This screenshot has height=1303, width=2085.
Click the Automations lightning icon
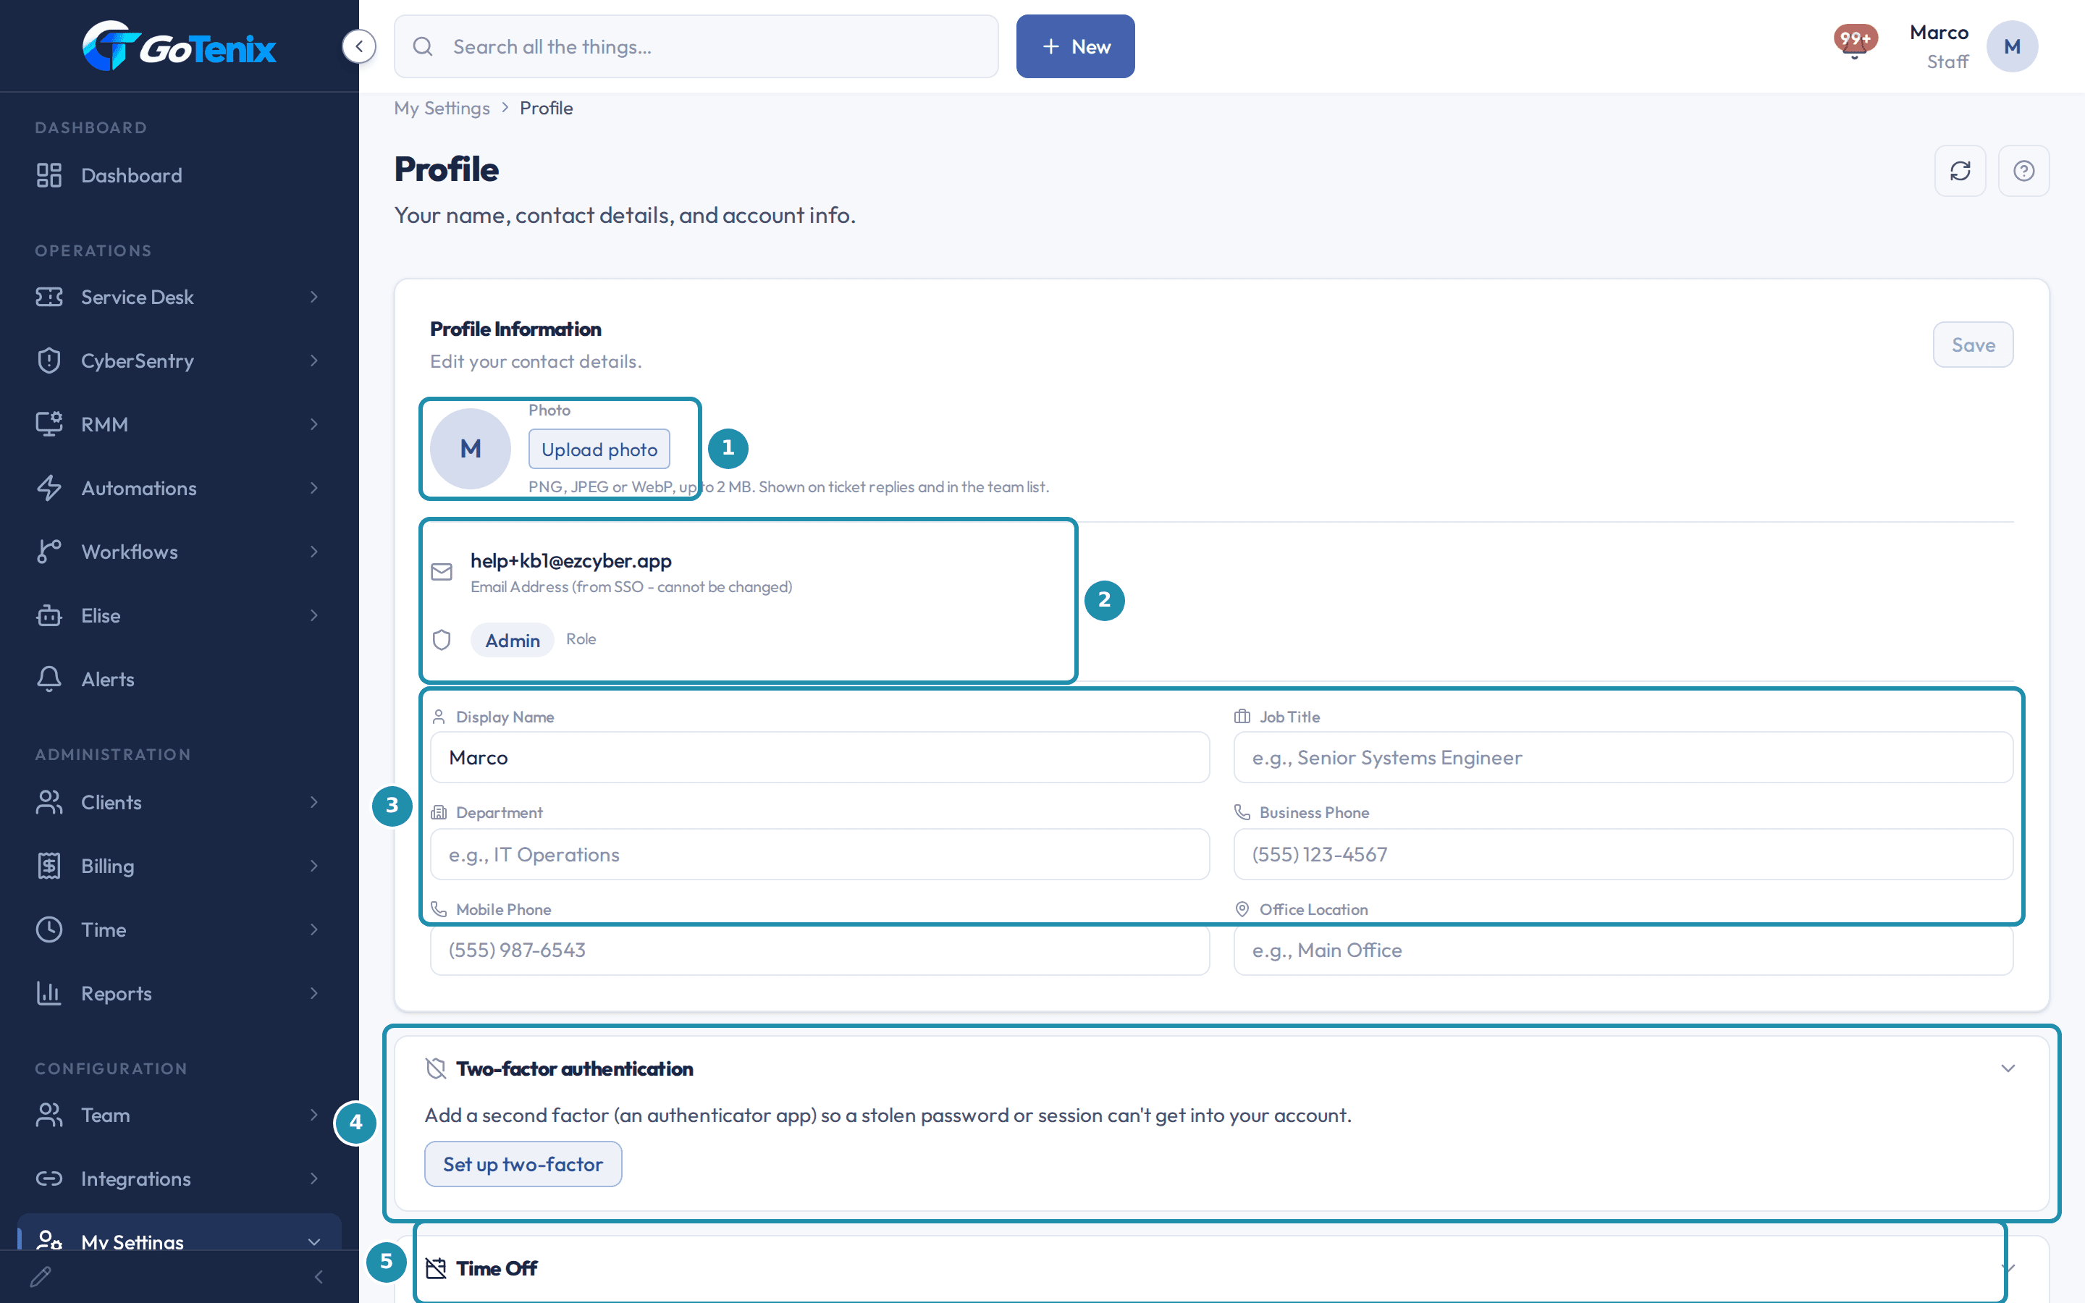[49, 488]
